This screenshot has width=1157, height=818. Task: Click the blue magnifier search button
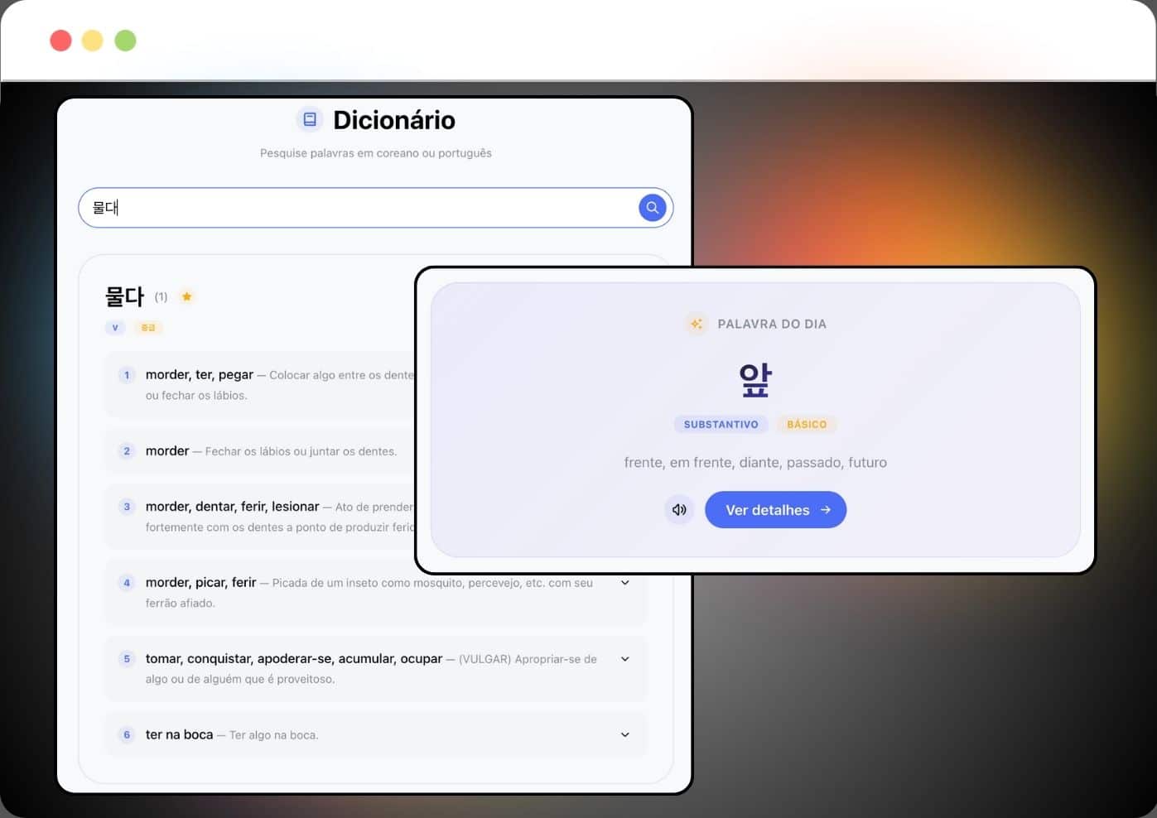tap(652, 208)
